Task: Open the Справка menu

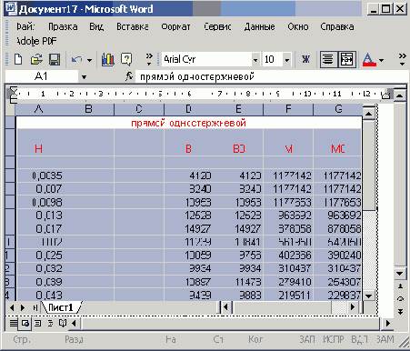Action: pos(337,26)
